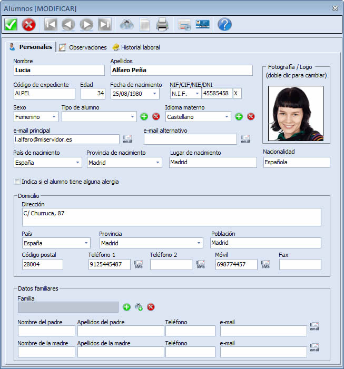Click the empty Fax field
This screenshot has width=344, height=369.
tap(300, 264)
